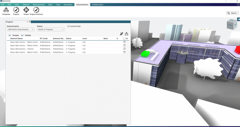
Task: Open Progress Summary from the ribbon
Action: [36, 11]
